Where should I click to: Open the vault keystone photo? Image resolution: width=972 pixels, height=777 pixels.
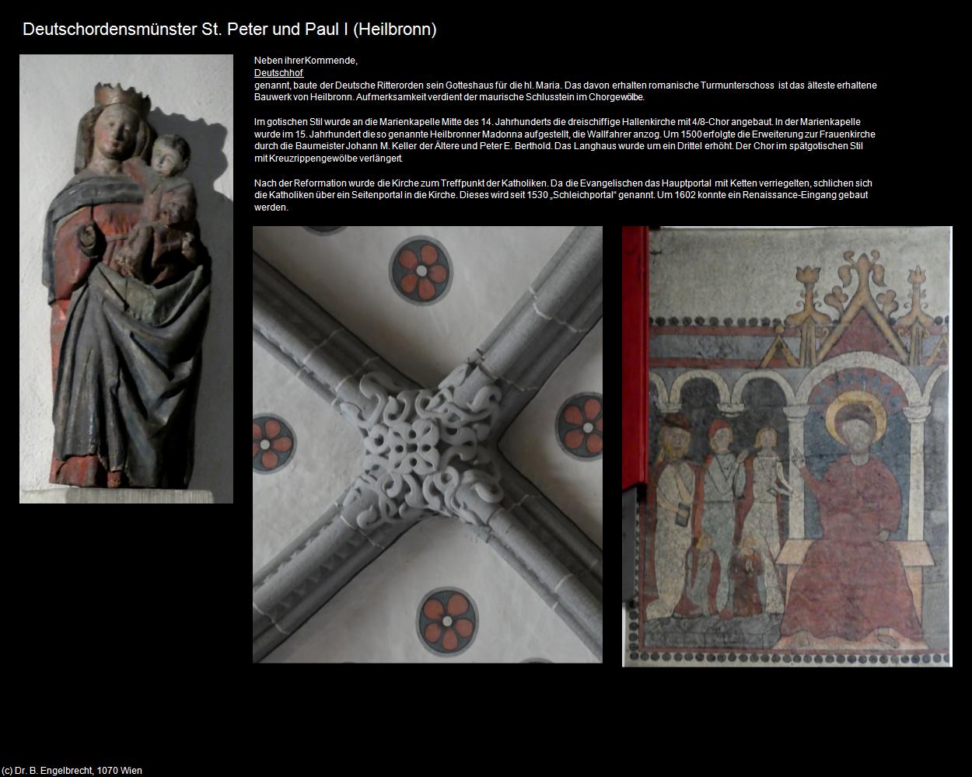tap(428, 444)
